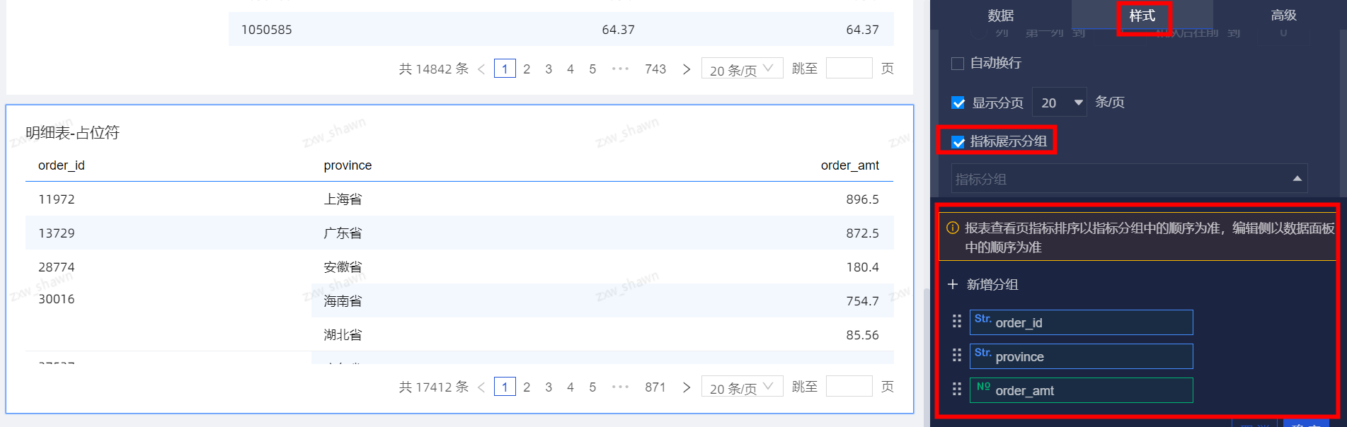Click previous page arrow in 明细表-占位符 table
Screen dimensions: 1347x427
coord(481,387)
